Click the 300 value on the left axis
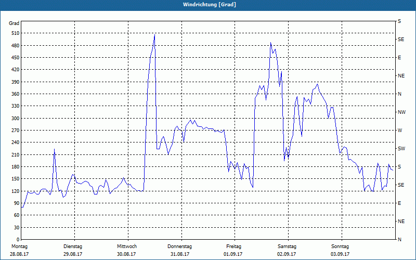This screenshot has width=416, height=260. 16,119
